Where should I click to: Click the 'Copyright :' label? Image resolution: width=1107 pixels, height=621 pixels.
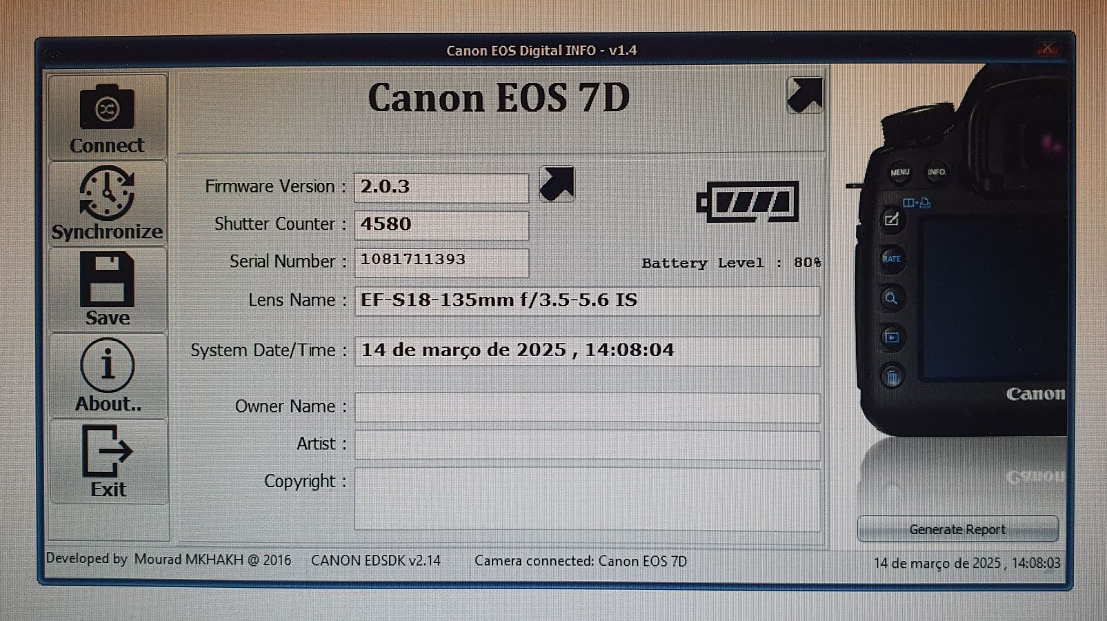click(x=305, y=482)
